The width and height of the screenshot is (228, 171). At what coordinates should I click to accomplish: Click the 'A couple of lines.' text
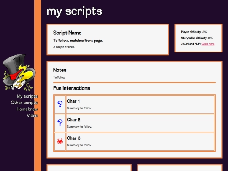point(64,47)
